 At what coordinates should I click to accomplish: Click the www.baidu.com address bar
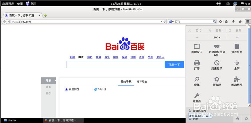84,21
